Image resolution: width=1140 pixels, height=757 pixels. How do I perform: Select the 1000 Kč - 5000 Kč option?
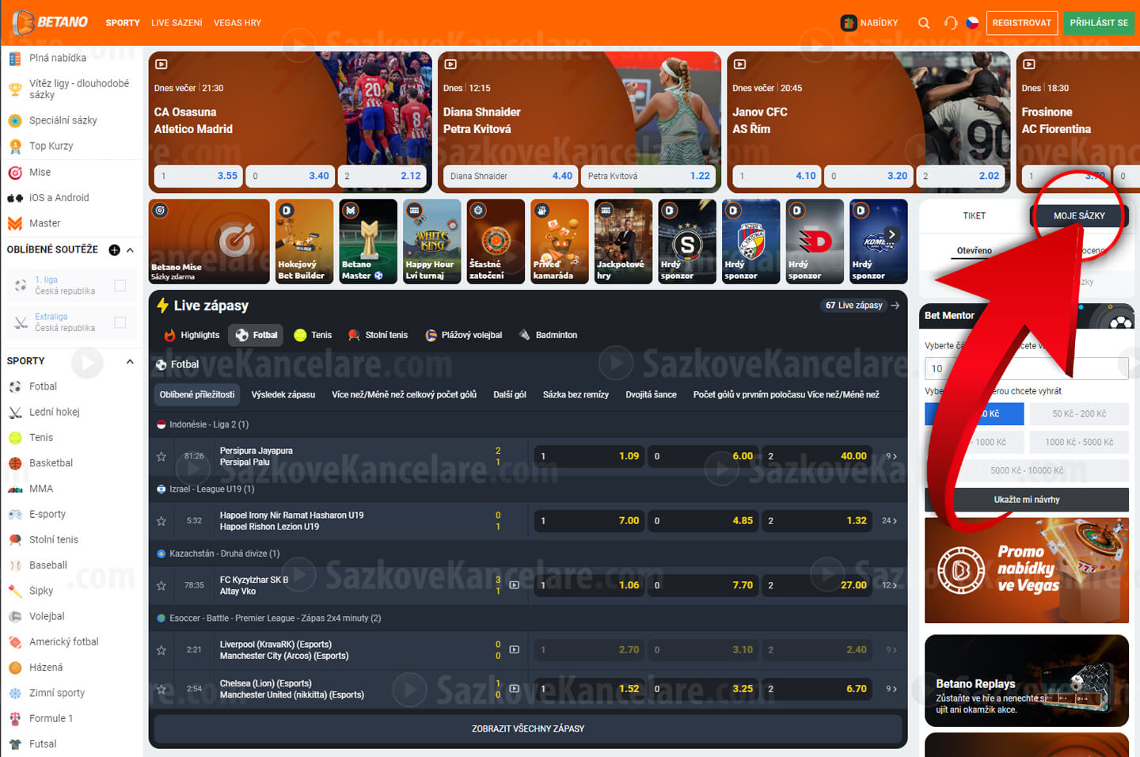coord(1079,442)
